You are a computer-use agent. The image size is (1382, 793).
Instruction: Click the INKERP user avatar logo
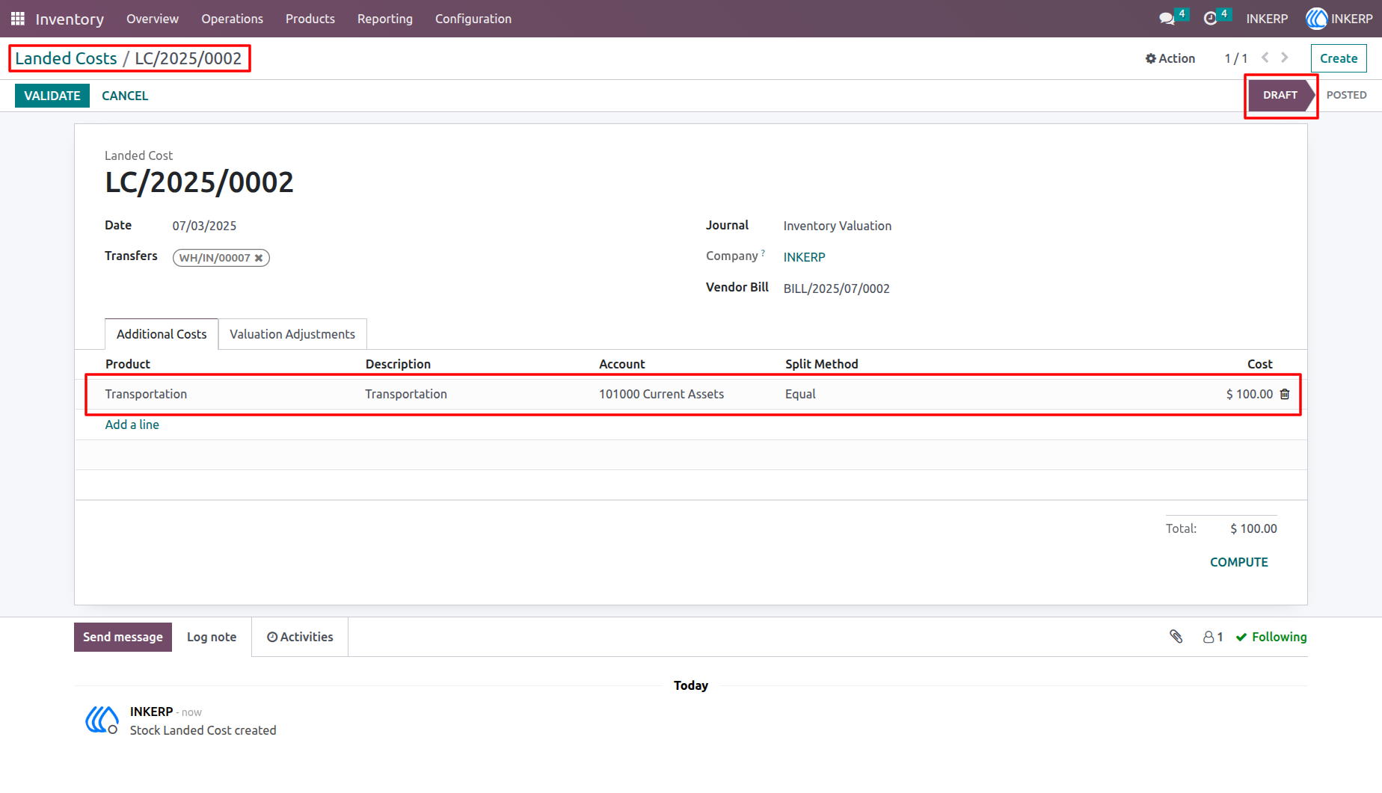pyautogui.click(x=1316, y=19)
